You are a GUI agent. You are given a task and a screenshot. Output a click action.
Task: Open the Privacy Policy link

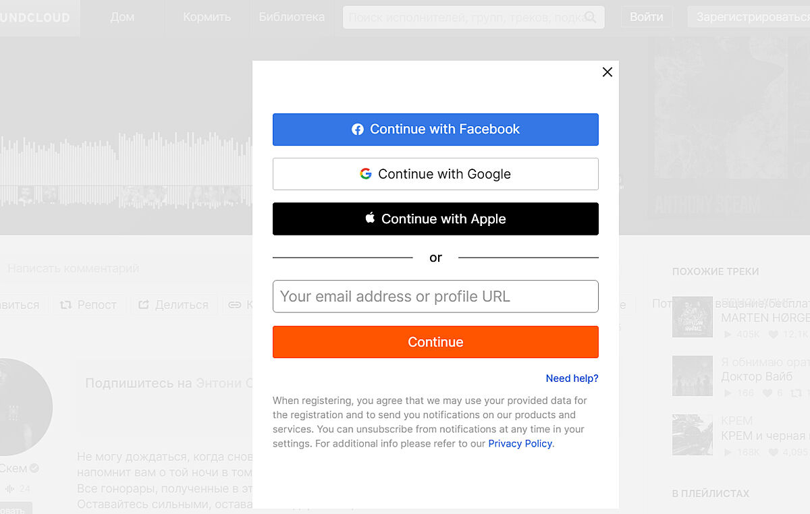coord(520,444)
